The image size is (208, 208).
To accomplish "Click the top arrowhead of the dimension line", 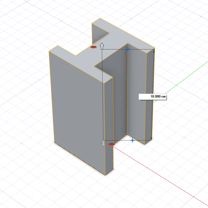I will (154, 51).
